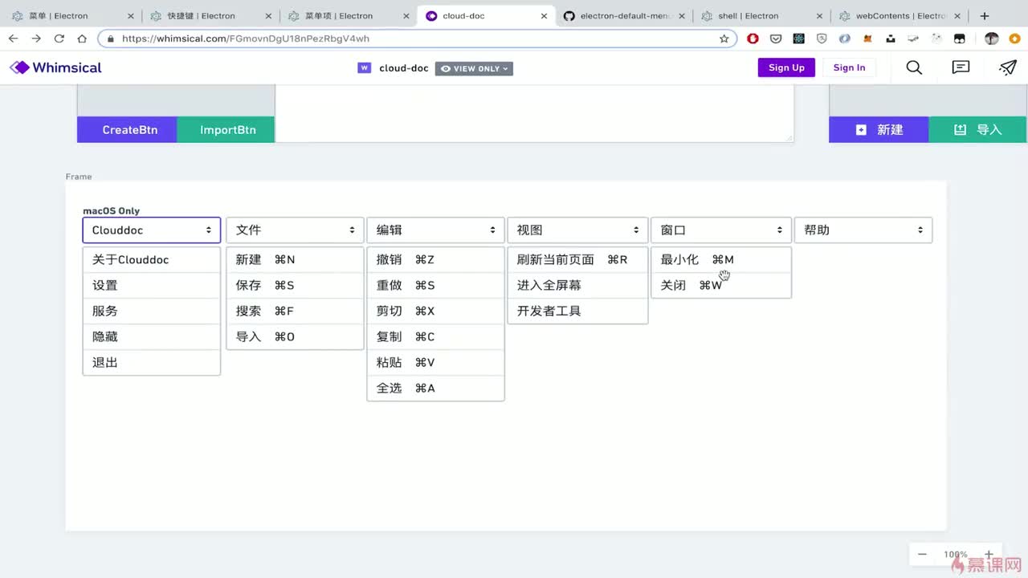1028x578 pixels.
Task: Open the browser profile avatar
Action: point(991,39)
